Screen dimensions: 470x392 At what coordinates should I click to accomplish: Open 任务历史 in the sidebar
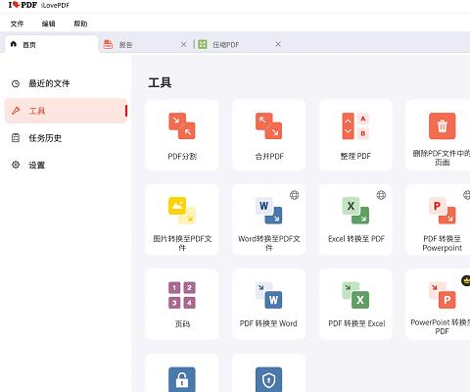(66, 138)
